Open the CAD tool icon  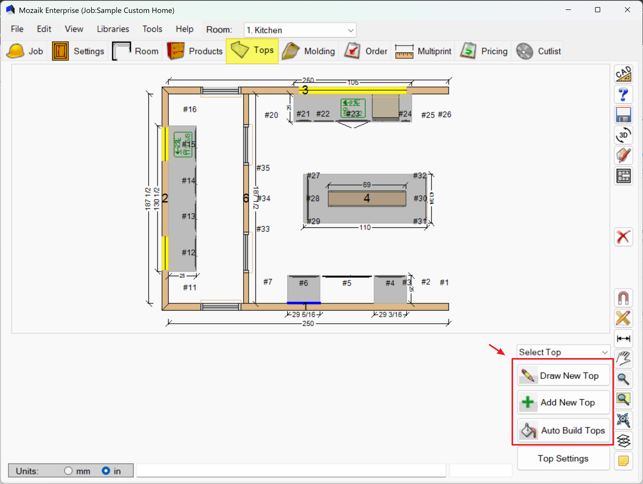coord(623,74)
